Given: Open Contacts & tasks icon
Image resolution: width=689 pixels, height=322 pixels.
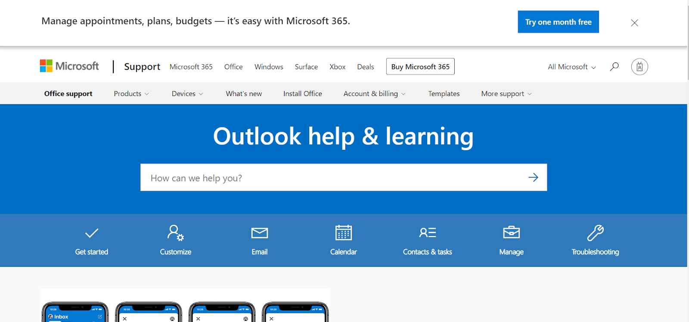Looking at the screenshot, I should 428,233.
